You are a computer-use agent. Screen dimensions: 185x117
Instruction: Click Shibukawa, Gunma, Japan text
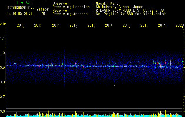119,7
